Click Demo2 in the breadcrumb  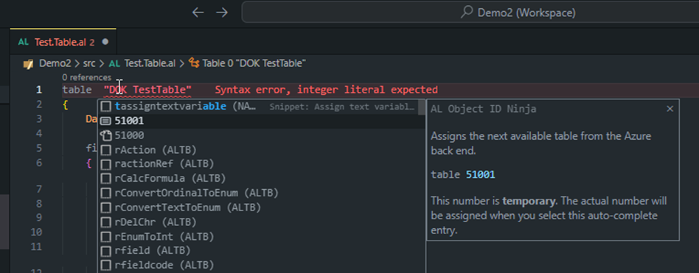click(55, 63)
